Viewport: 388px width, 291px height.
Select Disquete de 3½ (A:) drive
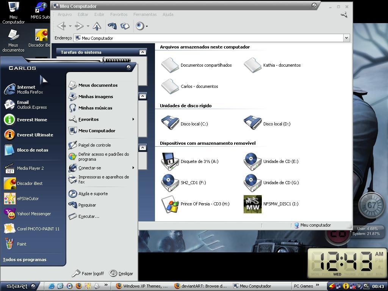tap(190, 161)
